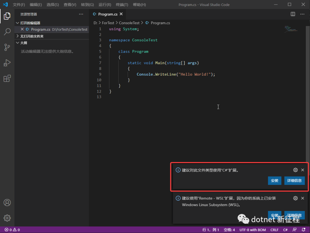
Task: Open the 编辑(E) menu
Action: click(36, 5)
